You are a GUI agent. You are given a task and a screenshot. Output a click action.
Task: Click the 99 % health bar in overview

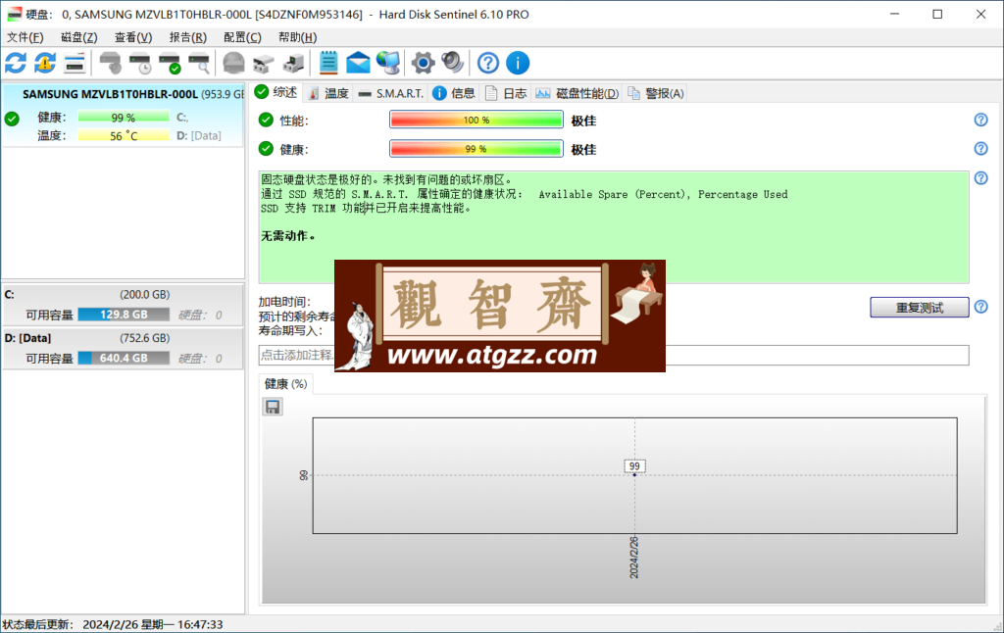pyautogui.click(x=477, y=149)
